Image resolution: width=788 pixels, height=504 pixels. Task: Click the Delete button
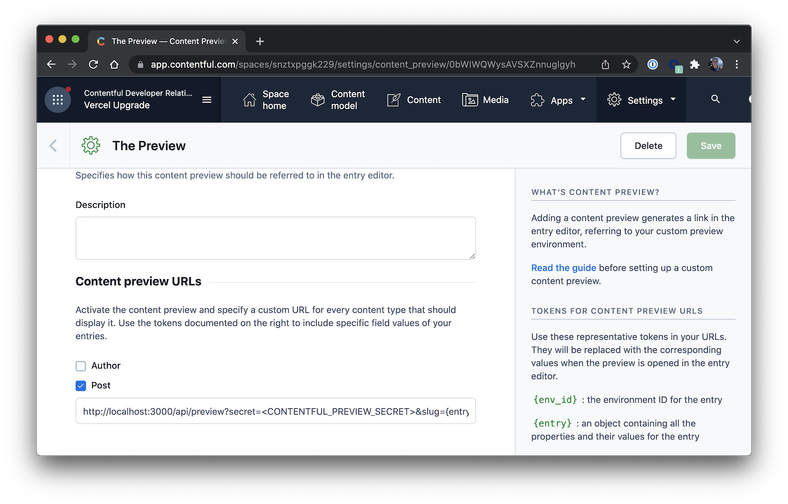[648, 146]
